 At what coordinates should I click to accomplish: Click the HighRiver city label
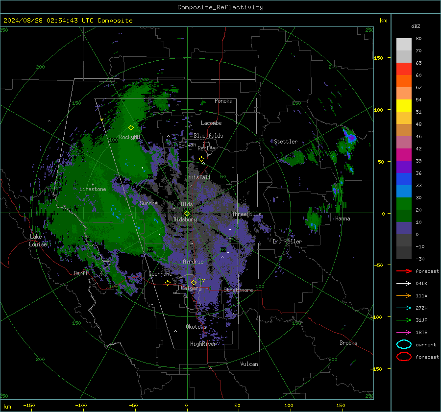(203, 344)
